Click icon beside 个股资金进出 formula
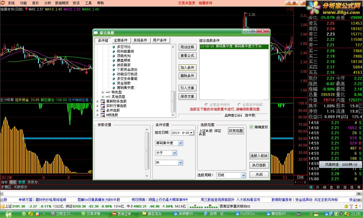This screenshot has width=363, height=218. pyautogui.click(x=114, y=70)
